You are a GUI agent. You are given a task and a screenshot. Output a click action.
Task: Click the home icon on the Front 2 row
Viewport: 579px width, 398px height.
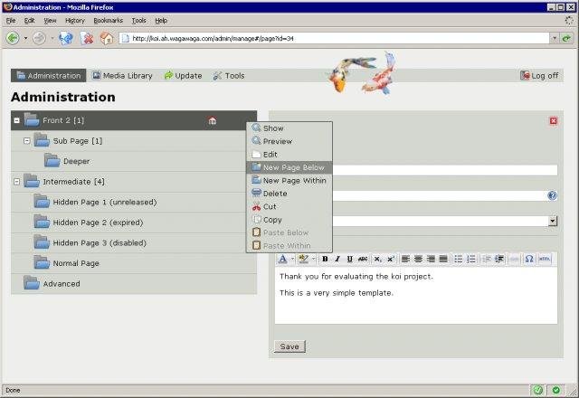coord(212,120)
